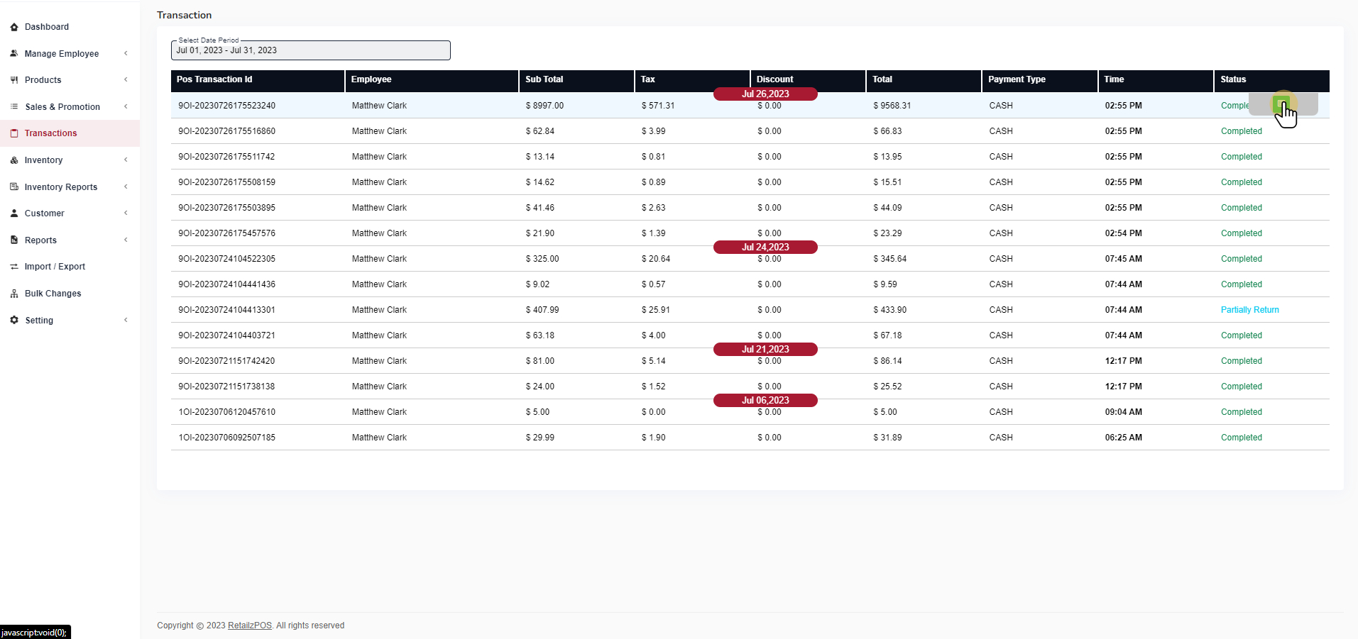This screenshot has width=1358, height=639.
Task: Open the Select Date Period picker
Action: click(x=310, y=50)
